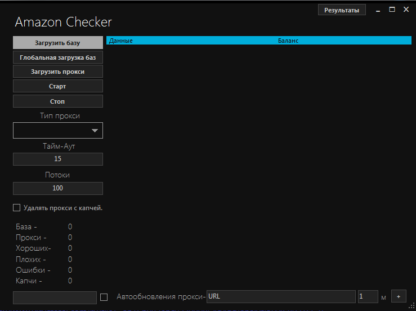The image size is (416, 311).
Task: Click the Тайм-Аут label
Action: 59,146
